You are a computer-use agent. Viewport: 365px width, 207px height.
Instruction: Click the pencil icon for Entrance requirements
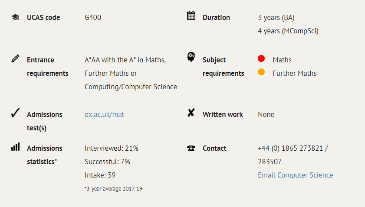click(15, 58)
